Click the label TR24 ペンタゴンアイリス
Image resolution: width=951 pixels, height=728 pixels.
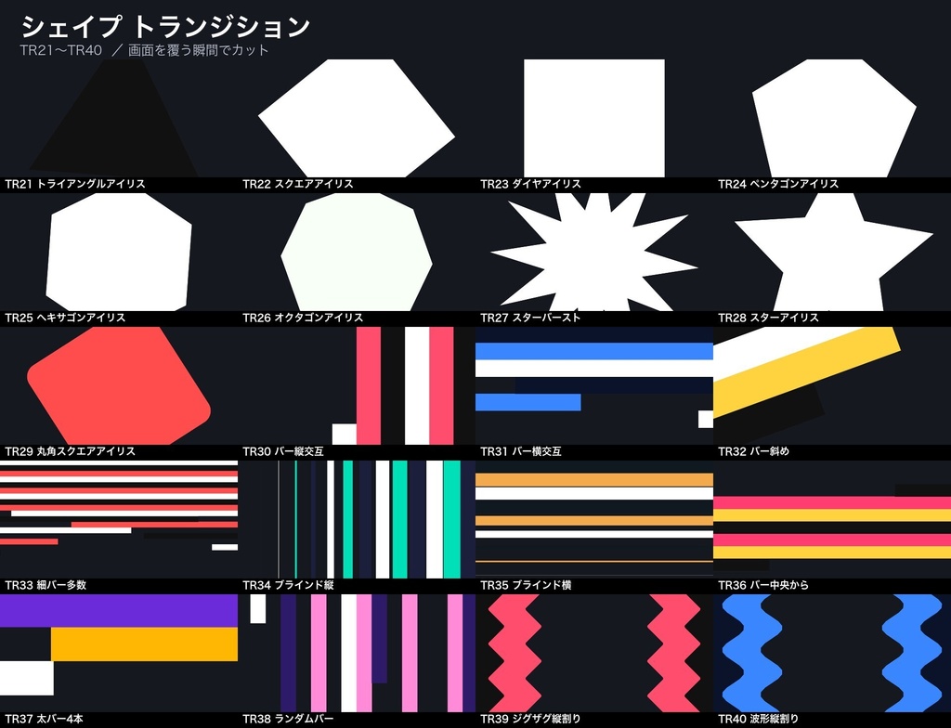[x=778, y=184]
